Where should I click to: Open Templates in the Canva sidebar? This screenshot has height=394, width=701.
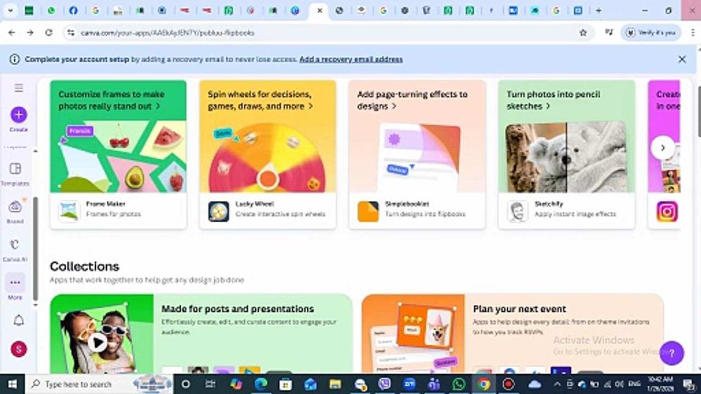click(15, 174)
